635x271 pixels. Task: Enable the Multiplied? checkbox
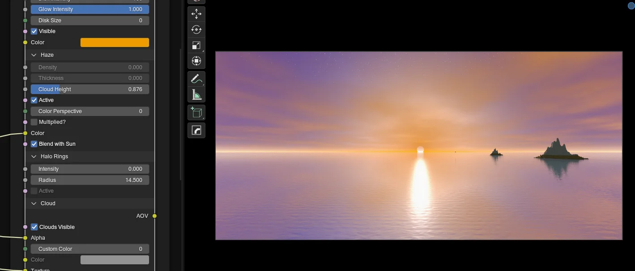click(x=34, y=122)
